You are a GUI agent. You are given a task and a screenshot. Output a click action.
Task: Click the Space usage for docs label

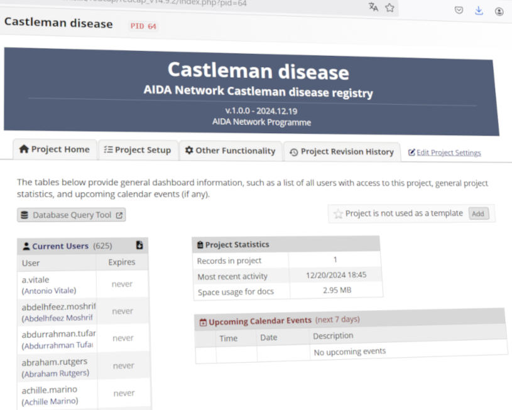[x=236, y=291]
